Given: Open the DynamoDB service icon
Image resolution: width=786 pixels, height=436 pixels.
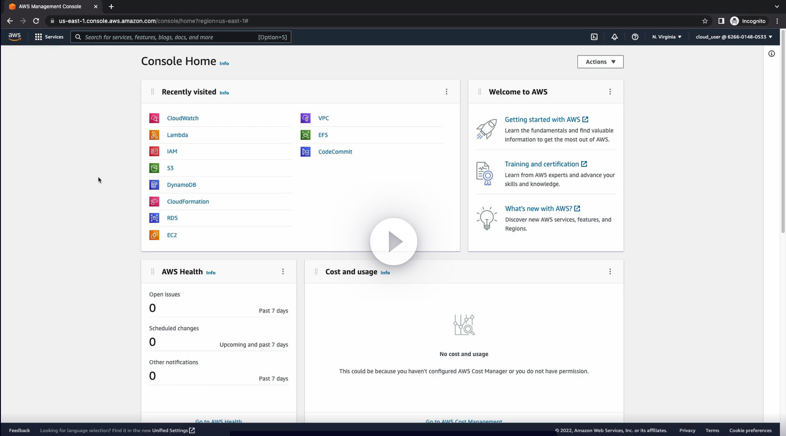Looking at the screenshot, I should click(x=154, y=185).
